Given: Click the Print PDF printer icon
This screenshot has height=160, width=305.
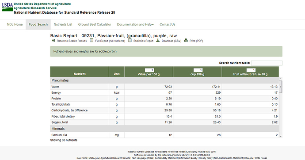Looking at the screenshot, I should point(186,40).
